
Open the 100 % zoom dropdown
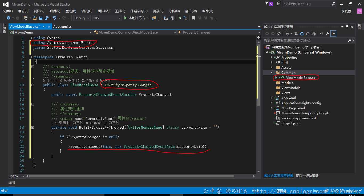pos(17,176)
